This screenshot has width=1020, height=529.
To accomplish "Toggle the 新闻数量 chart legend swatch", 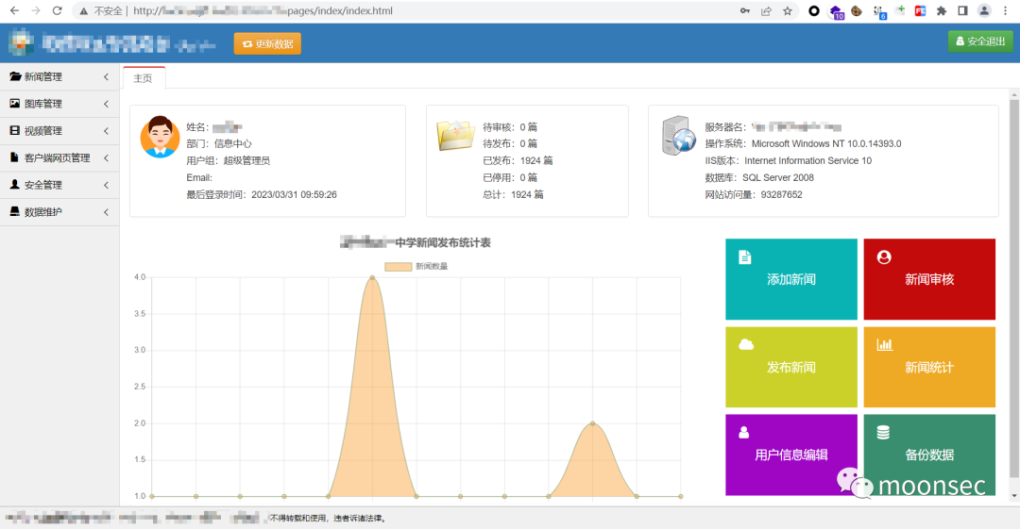I will click(399, 267).
